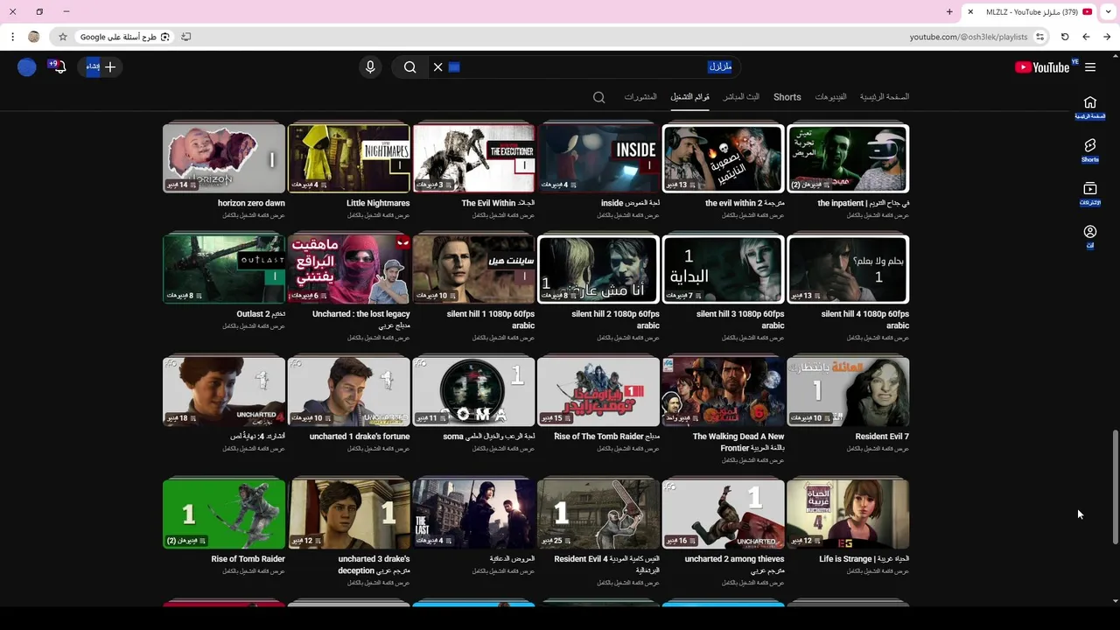
Task: Expand the tab search dropdown arrow
Action: [x=1108, y=12]
